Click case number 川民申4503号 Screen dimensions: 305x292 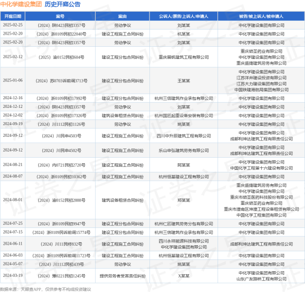(x=62, y=136)
